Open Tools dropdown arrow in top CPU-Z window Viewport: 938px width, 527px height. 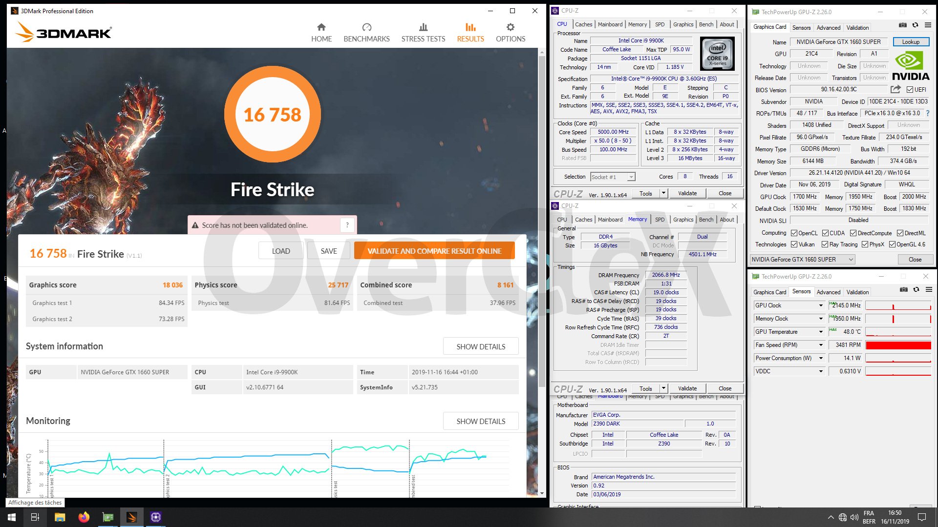[663, 193]
